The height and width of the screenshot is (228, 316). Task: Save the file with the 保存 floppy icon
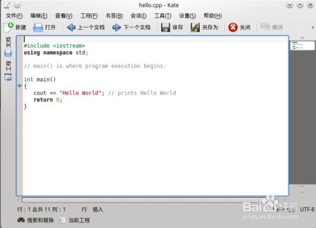pyautogui.click(x=166, y=27)
